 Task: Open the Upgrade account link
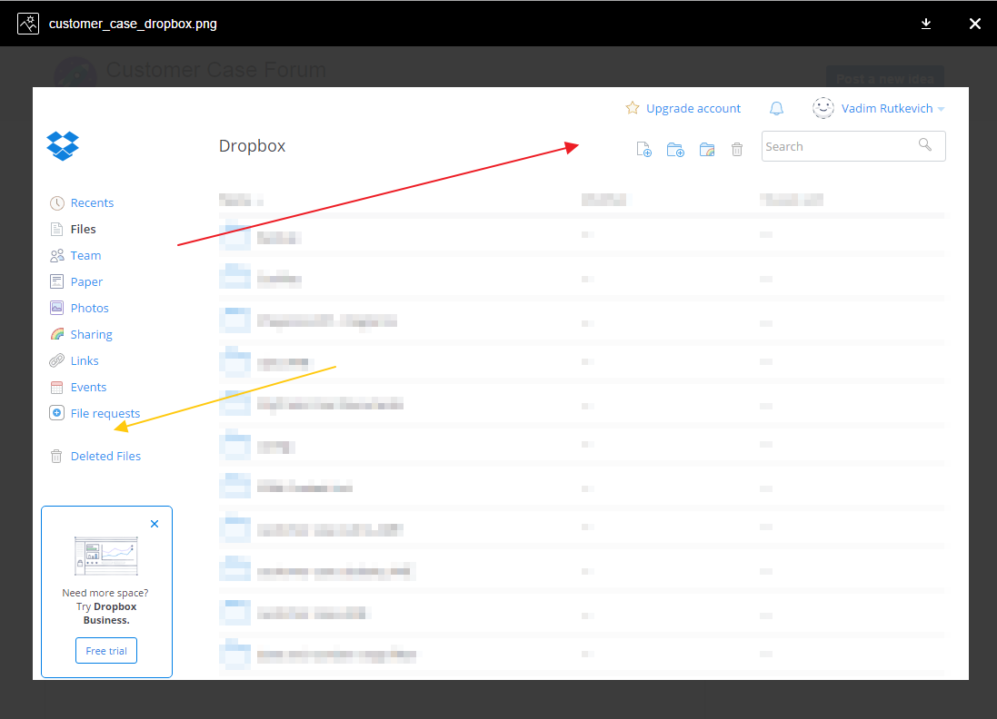pyautogui.click(x=693, y=109)
